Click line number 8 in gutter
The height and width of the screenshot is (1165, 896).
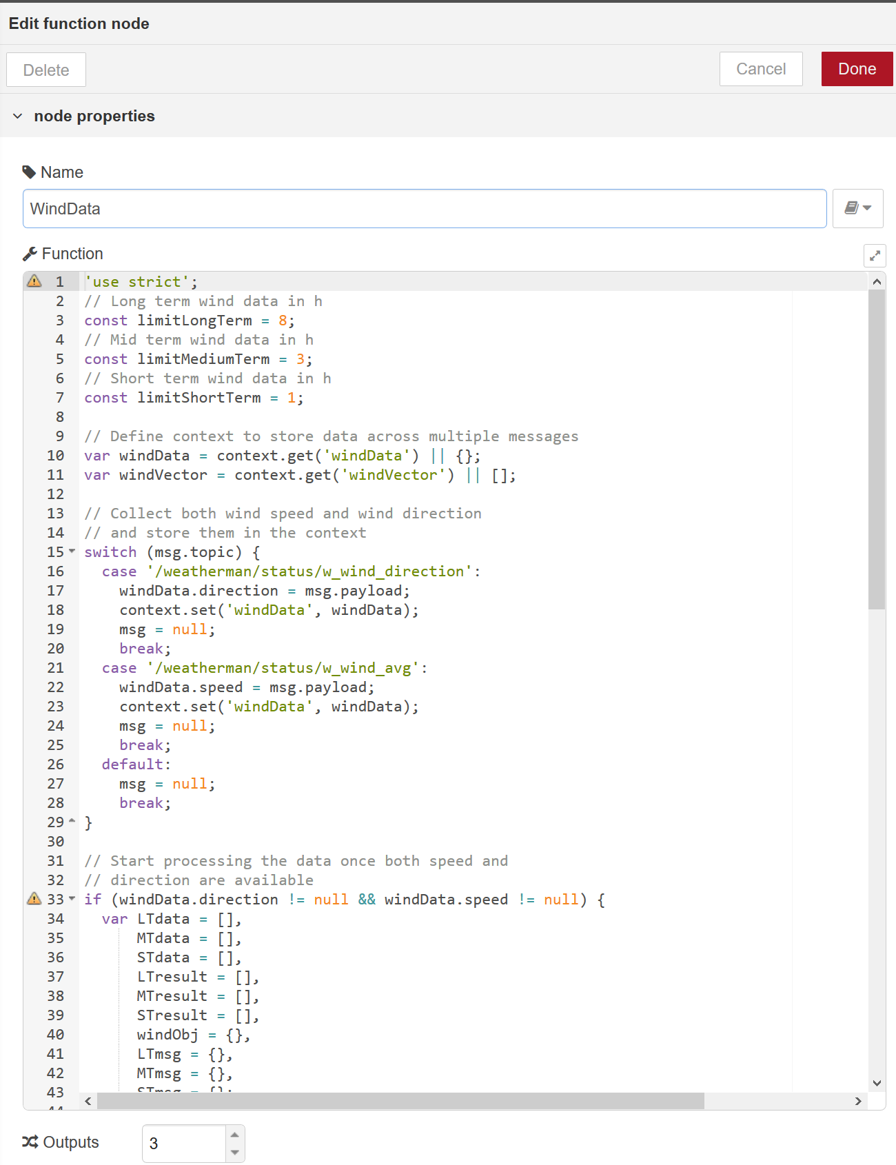pos(60,417)
